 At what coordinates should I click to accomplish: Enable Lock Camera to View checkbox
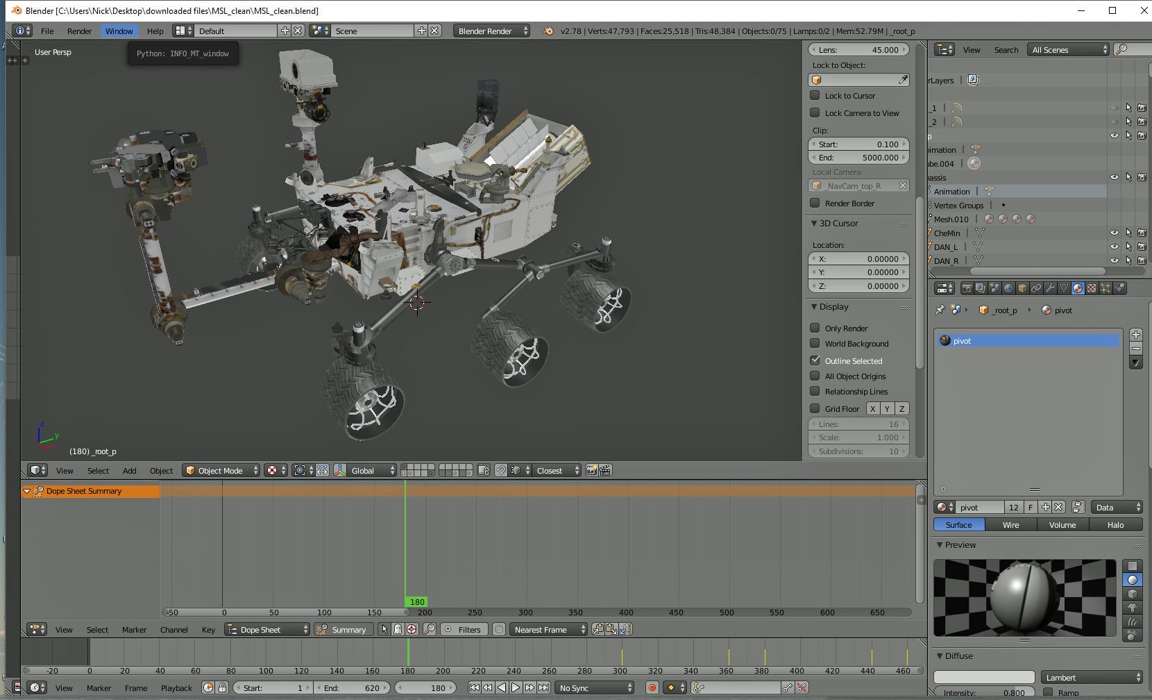815,112
